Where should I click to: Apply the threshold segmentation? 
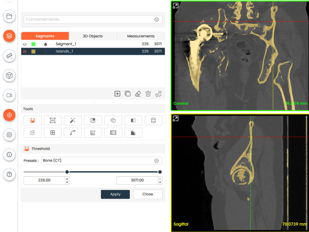tap(115, 194)
